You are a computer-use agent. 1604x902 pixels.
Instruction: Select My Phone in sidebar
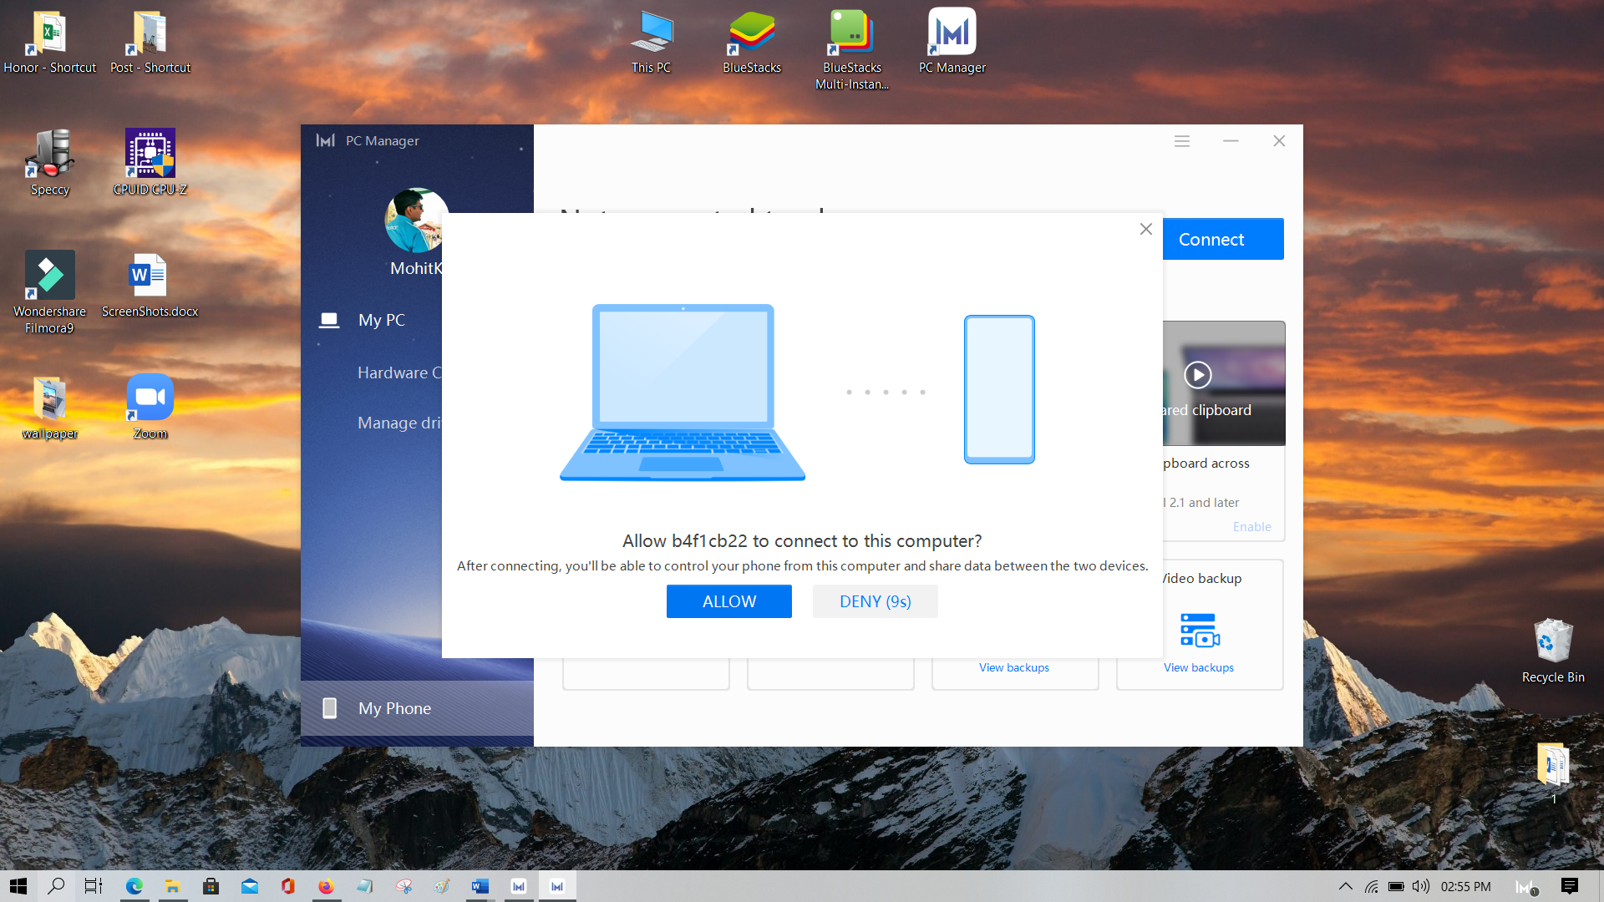tap(394, 708)
